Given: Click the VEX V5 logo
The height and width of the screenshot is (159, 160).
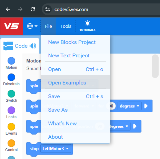Looking at the screenshot, I should coord(12,26).
